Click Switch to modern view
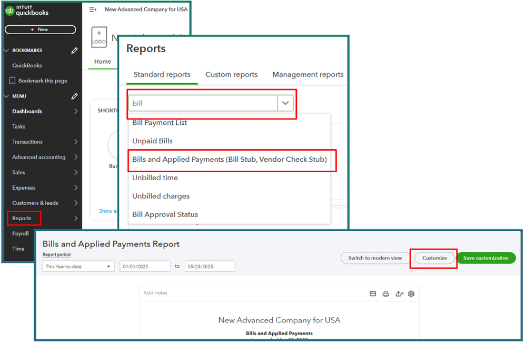The width and height of the screenshot is (526, 344). coord(375,258)
